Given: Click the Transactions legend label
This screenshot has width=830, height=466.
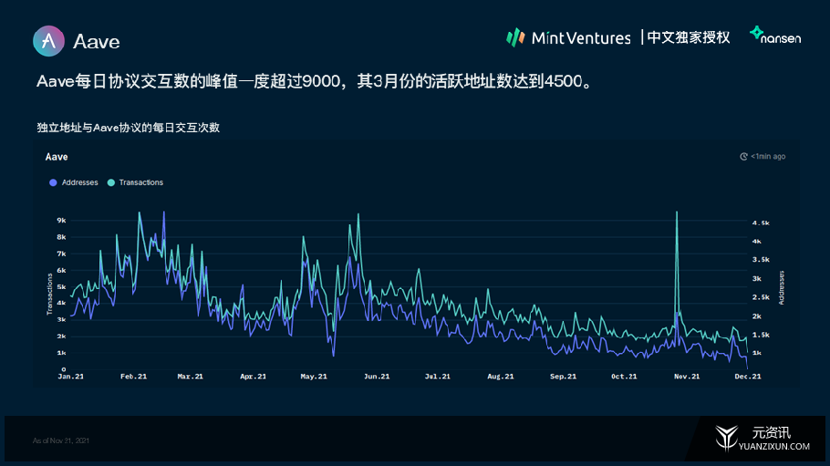Looking at the screenshot, I should coord(140,182).
